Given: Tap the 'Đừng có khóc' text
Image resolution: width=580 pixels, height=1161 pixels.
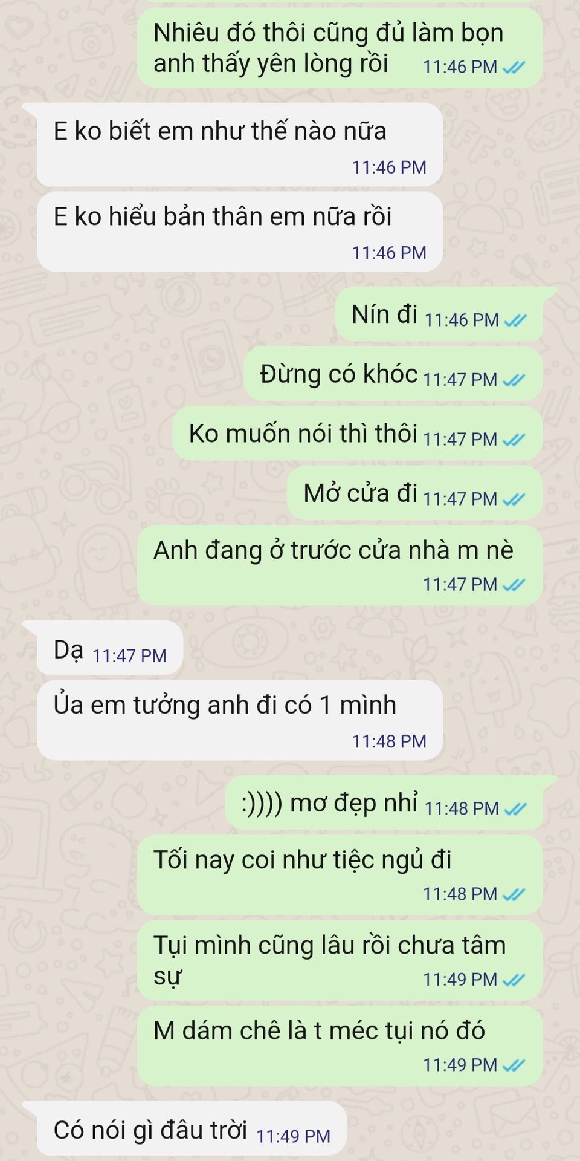Looking at the screenshot, I should 339,374.
